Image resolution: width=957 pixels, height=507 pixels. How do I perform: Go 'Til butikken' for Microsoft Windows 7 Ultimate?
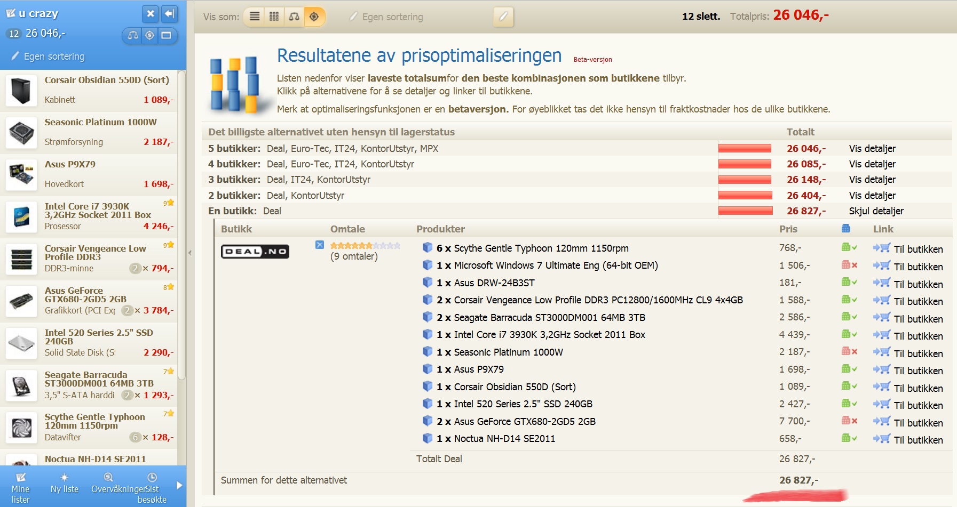pos(918,267)
